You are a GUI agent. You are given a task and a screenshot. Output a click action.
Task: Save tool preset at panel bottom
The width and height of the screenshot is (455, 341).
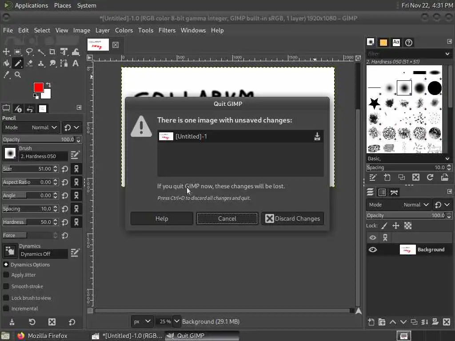coord(12,322)
